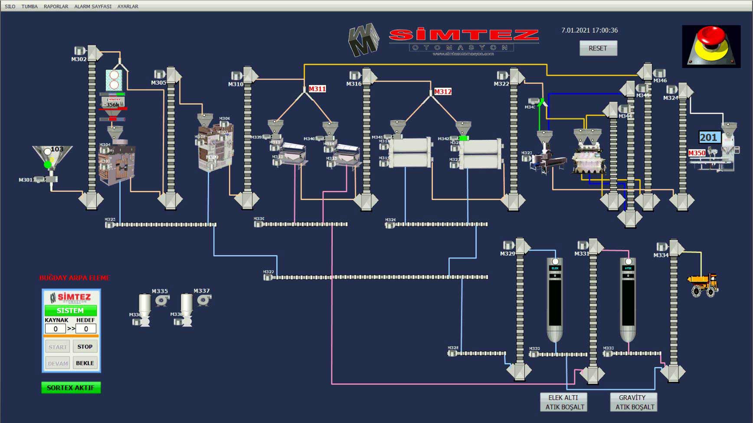The width and height of the screenshot is (753, 423).
Task: Open the AYARLAR menu
Action: pyautogui.click(x=128, y=7)
